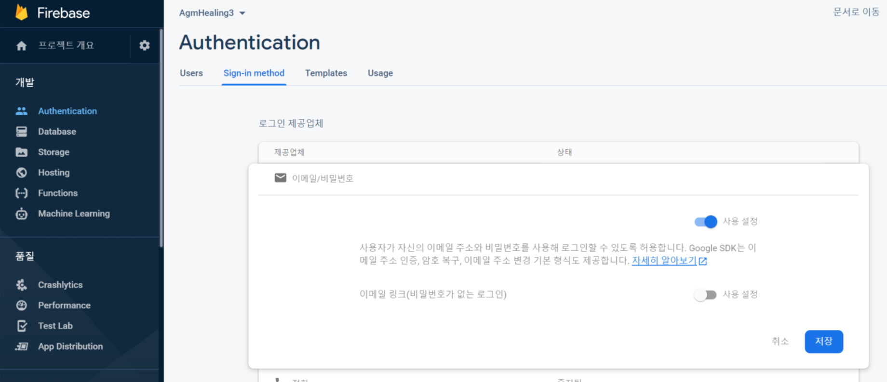887x382 pixels.
Task: Open Storage in the sidebar
Action: (x=54, y=152)
